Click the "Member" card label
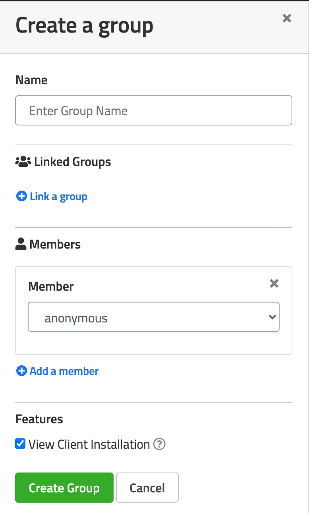Image resolution: width=309 pixels, height=513 pixels. [51, 286]
